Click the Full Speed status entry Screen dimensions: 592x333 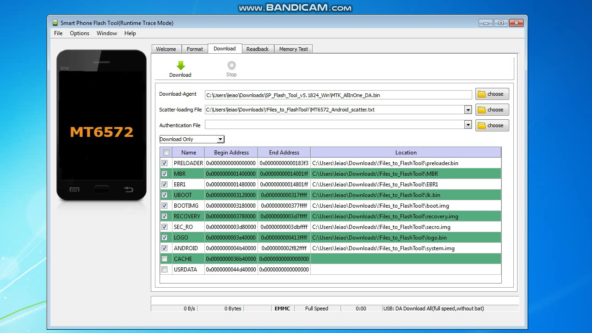point(317,308)
